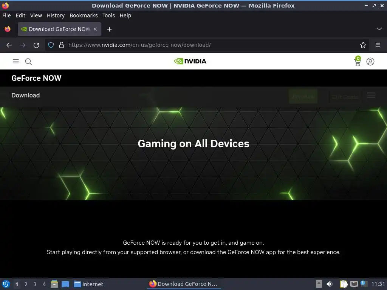This screenshot has height=290, width=387.
Task: Select Firefox window in the taskbar
Action: [x=183, y=284]
